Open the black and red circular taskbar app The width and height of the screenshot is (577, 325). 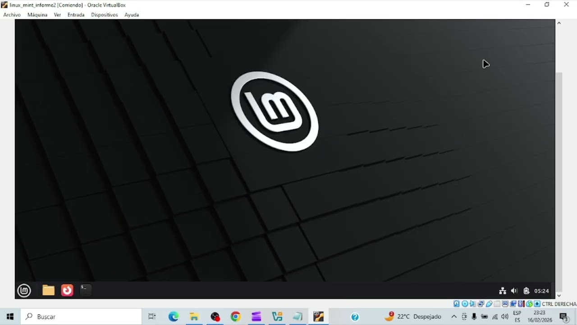coord(215,317)
